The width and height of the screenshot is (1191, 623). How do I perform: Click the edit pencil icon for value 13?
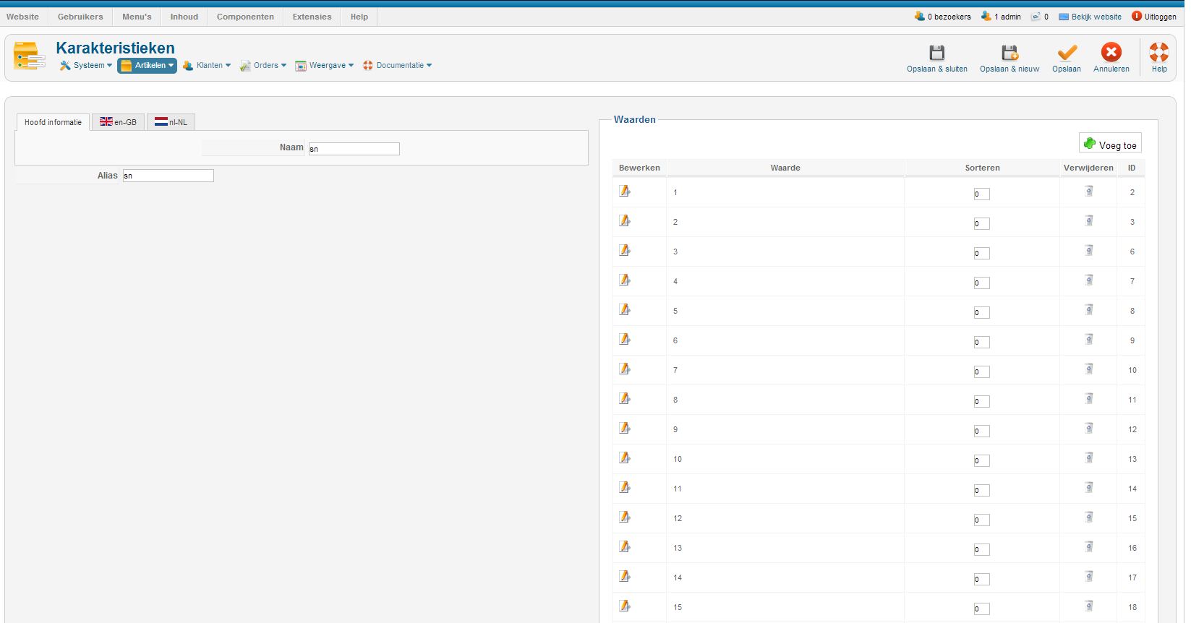(x=625, y=546)
